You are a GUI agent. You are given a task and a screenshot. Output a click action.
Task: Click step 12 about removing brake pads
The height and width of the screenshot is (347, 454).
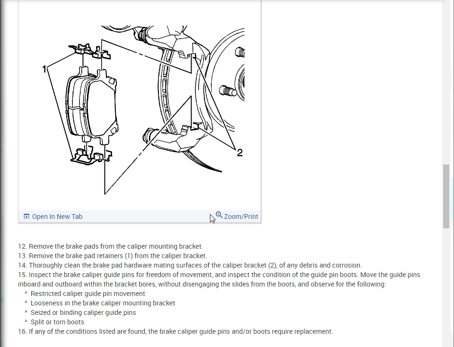(x=110, y=246)
